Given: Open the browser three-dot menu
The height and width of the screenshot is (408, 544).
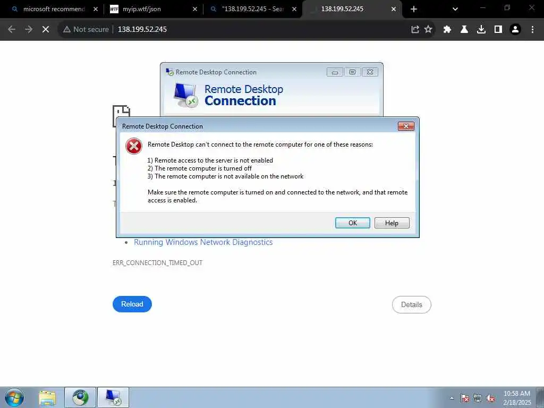Looking at the screenshot, I should tap(532, 30).
